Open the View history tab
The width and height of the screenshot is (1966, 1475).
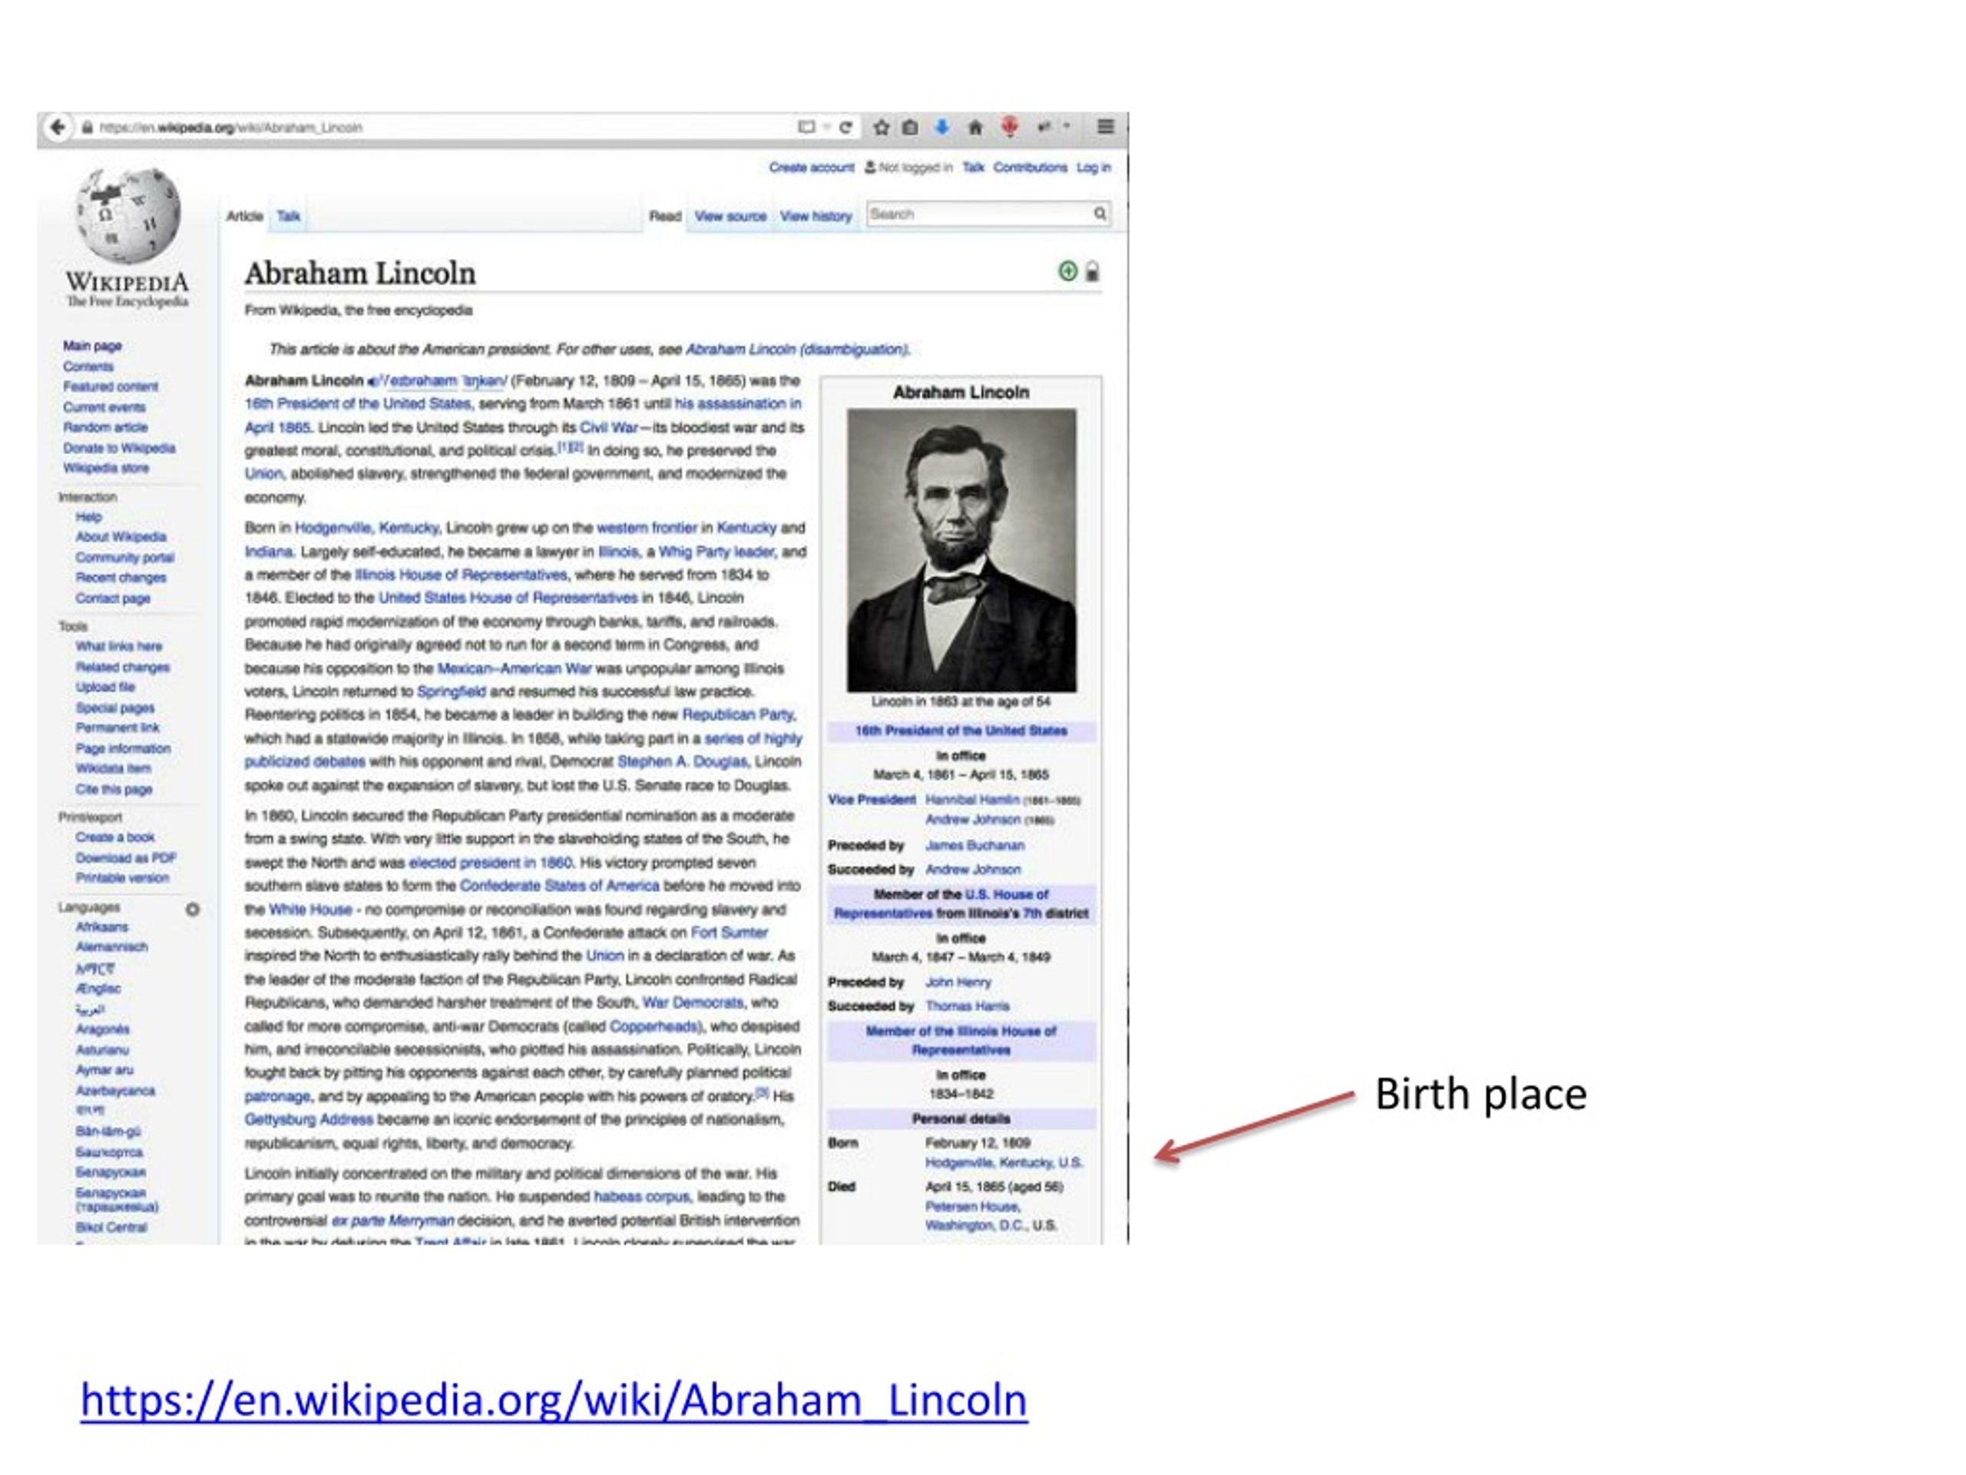[816, 216]
